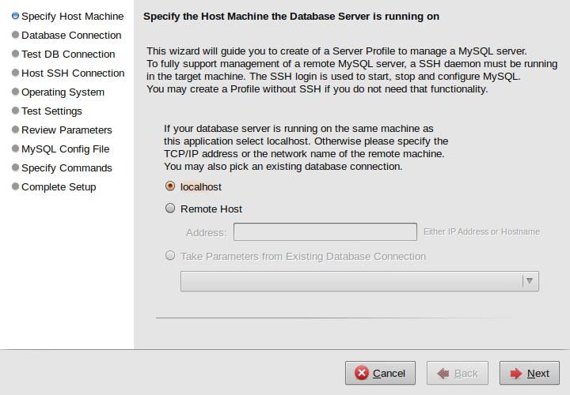Open the Review Parameters step label
This screenshot has height=395, width=570.
click(66, 130)
